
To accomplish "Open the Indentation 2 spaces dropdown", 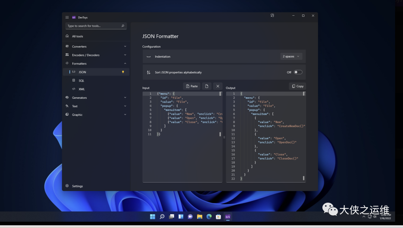I will pyautogui.click(x=291, y=56).
